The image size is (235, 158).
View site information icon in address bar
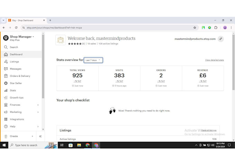coord(23,28)
